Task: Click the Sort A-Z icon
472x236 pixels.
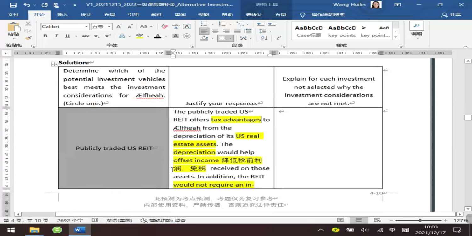Action: click(x=264, y=38)
